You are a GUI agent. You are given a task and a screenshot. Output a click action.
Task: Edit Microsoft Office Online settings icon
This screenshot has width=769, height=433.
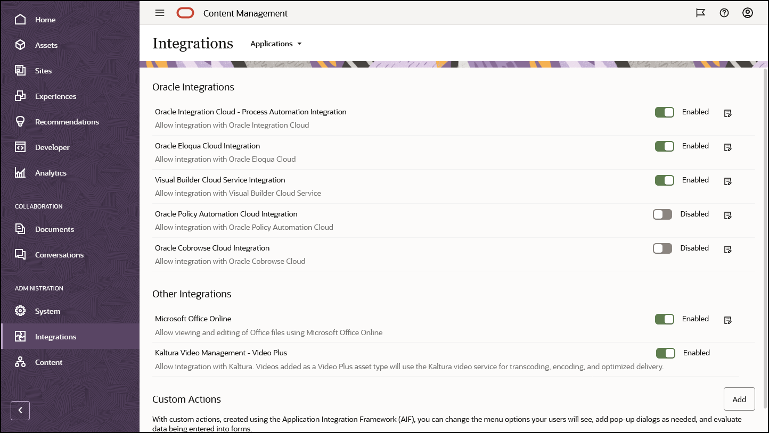pyautogui.click(x=728, y=320)
